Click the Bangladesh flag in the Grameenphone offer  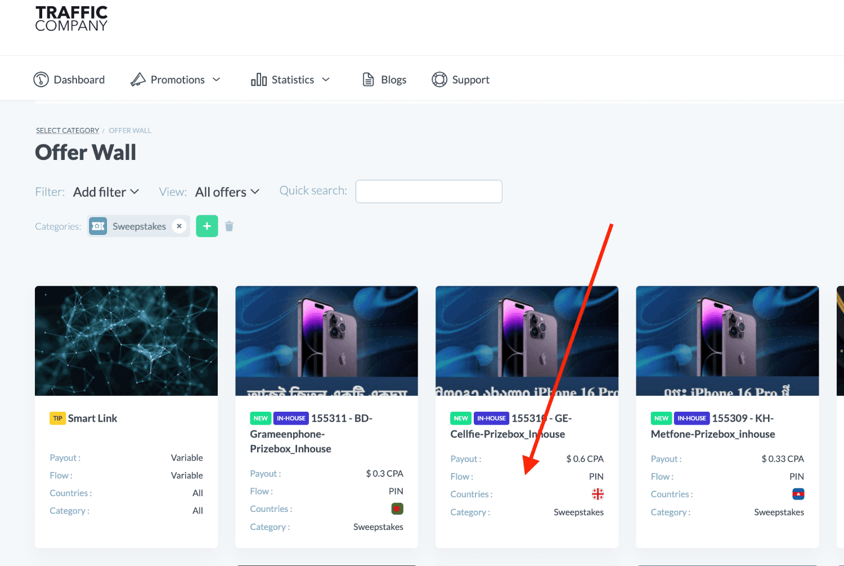[x=397, y=509]
